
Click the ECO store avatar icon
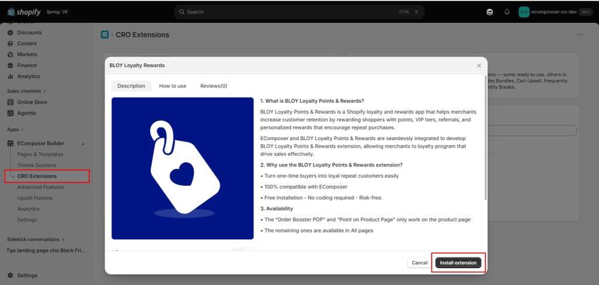(x=524, y=12)
